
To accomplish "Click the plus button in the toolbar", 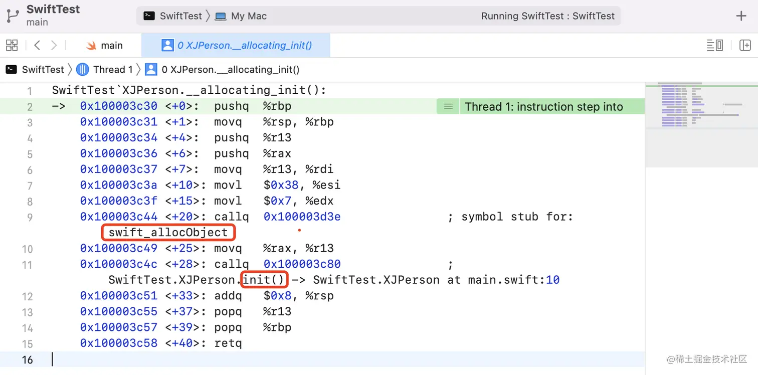I will coord(741,16).
